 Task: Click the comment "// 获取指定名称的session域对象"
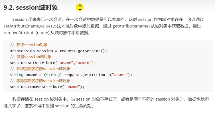40,69
